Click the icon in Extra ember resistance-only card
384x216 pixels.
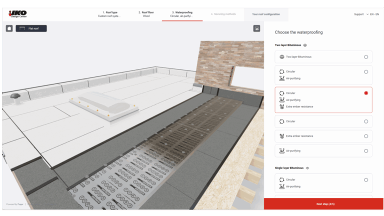pyautogui.click(x=282, y=136)
